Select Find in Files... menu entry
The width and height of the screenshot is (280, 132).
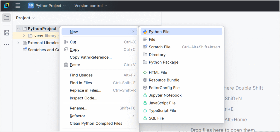point(100,83)
